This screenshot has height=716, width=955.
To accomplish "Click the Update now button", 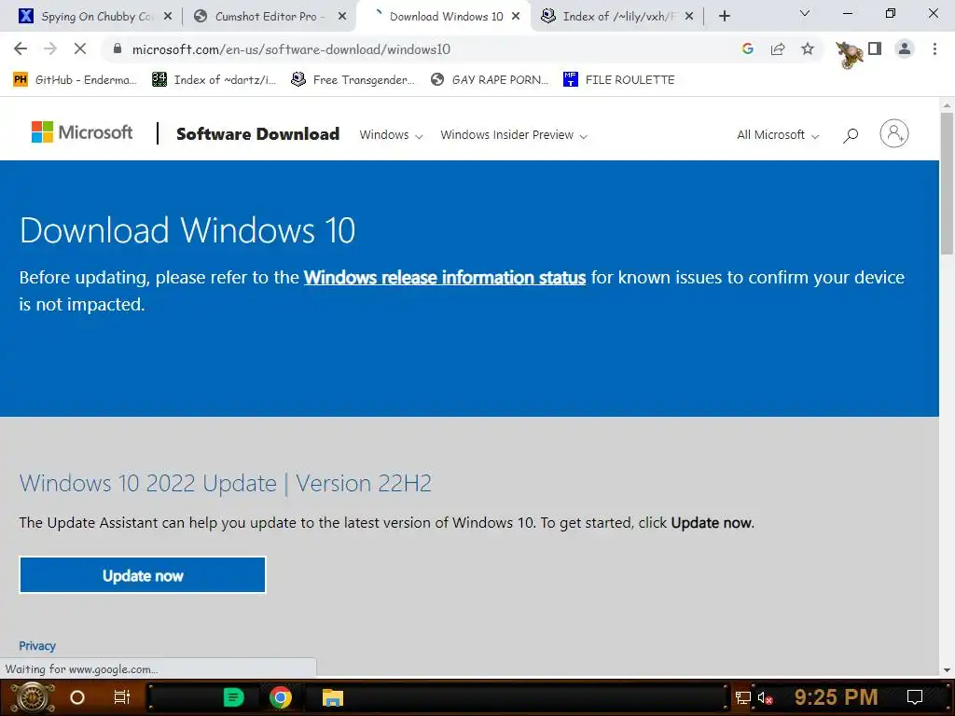I will [143, 575].
